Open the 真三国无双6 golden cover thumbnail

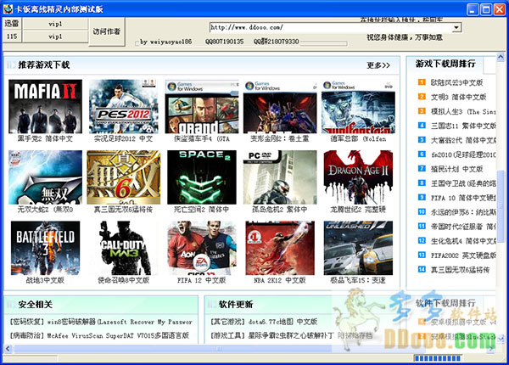123,177
